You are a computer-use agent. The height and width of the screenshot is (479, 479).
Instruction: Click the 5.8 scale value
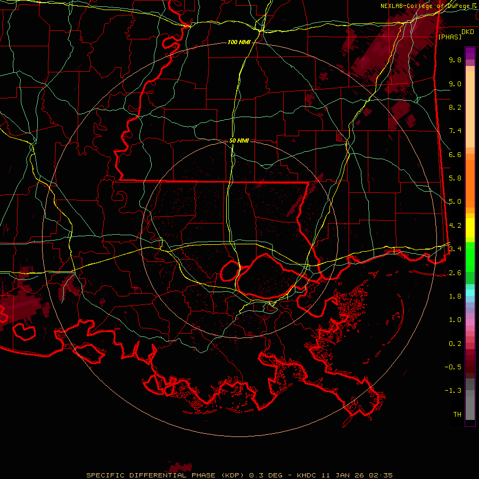455,178
